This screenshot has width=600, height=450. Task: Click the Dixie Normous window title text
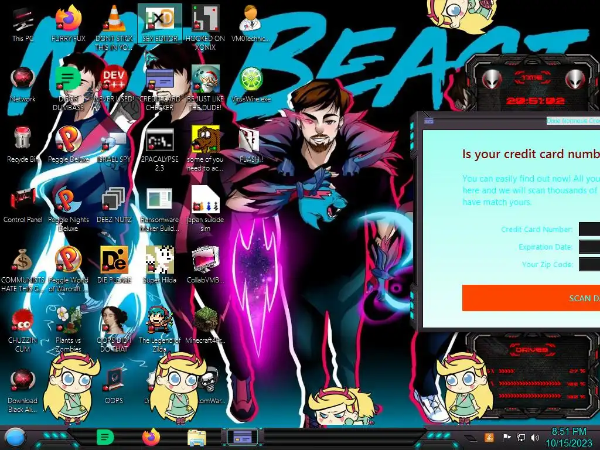pos(573,121)
